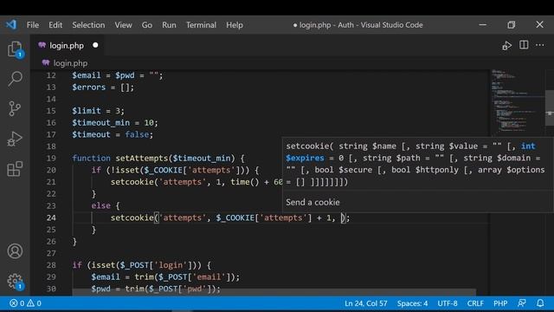
Task: Go to line via Ln 24, Col 57
Action: [x=365, y=303]
